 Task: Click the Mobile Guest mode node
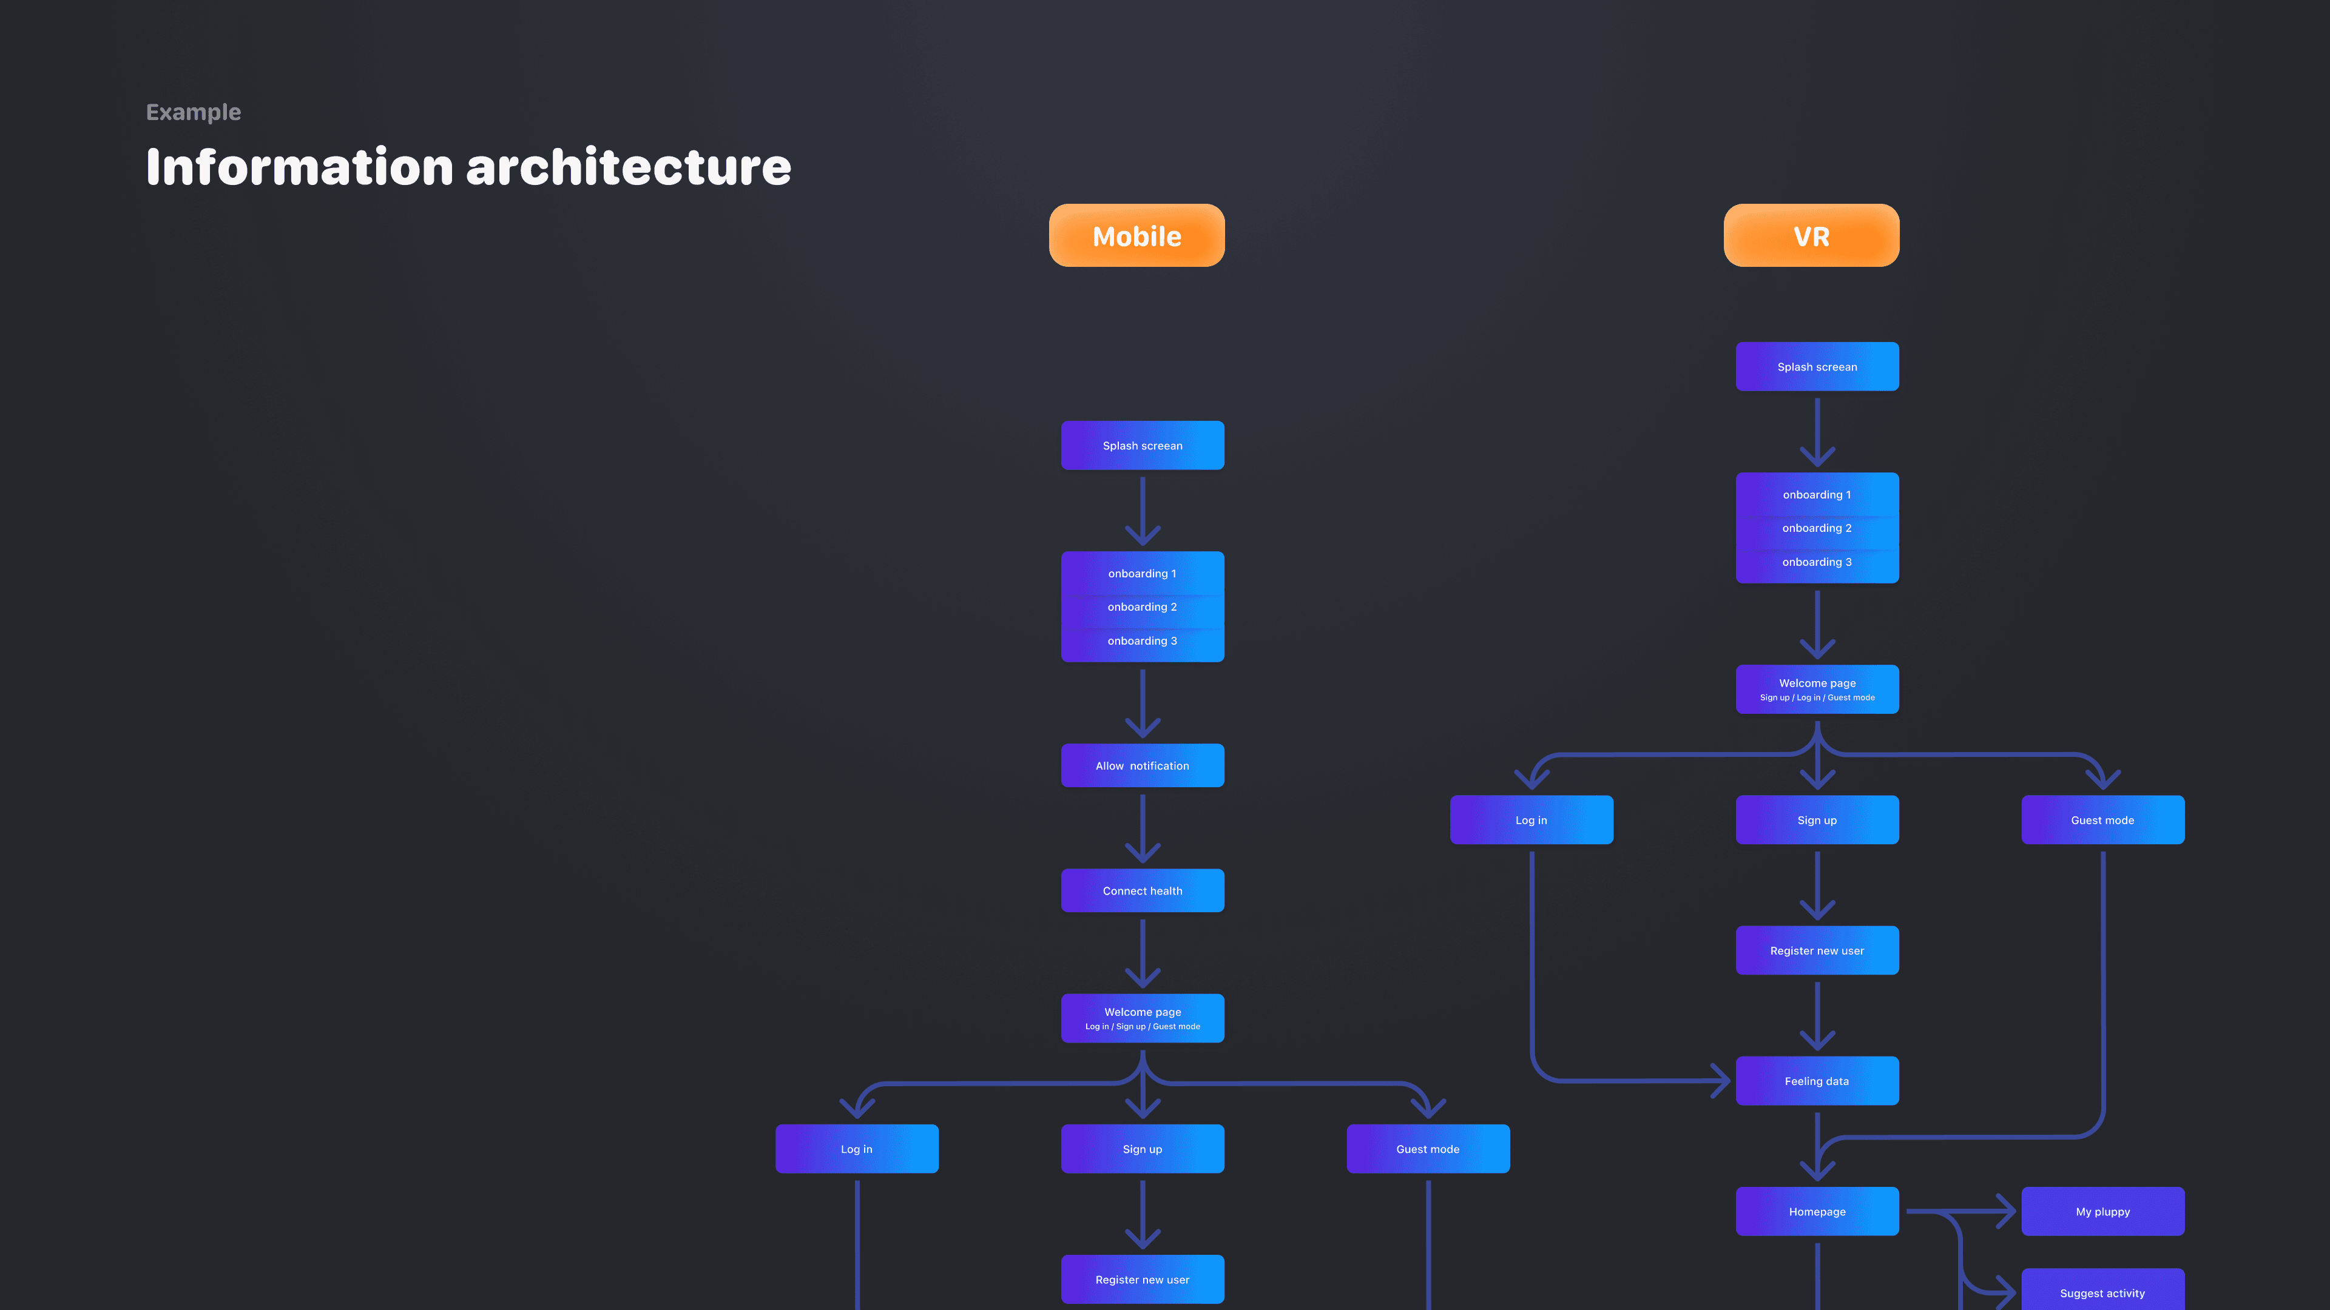[1427, 1149]
